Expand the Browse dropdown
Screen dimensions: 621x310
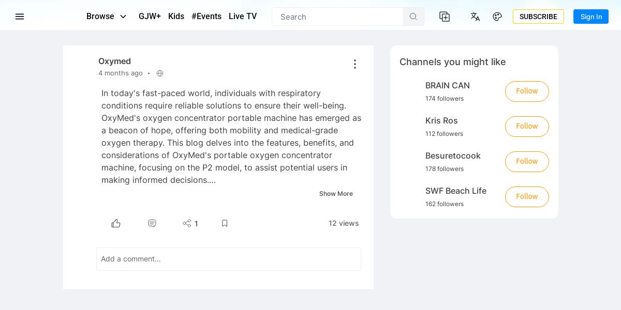pyautogui.click(x=107, y=17)
